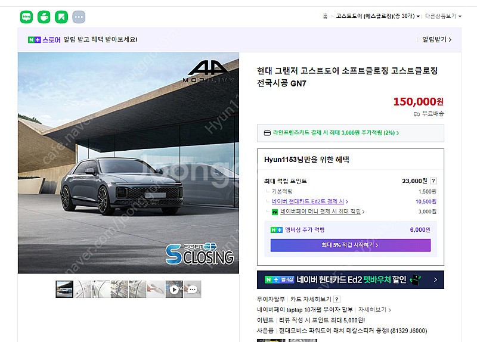Click the main Grandeur product image
Viewport: 477px width, 342px height.
128,163
